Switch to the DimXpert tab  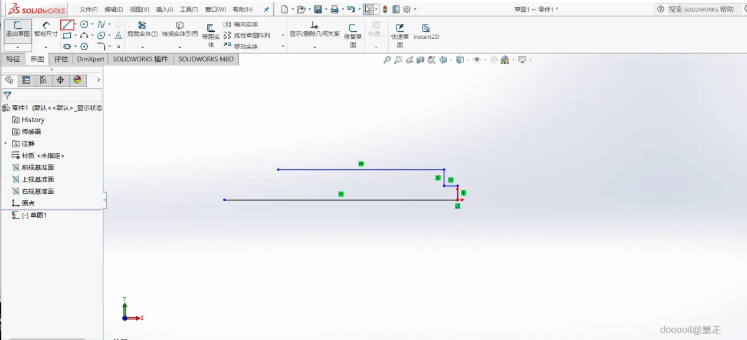click(x=91, y=59)
